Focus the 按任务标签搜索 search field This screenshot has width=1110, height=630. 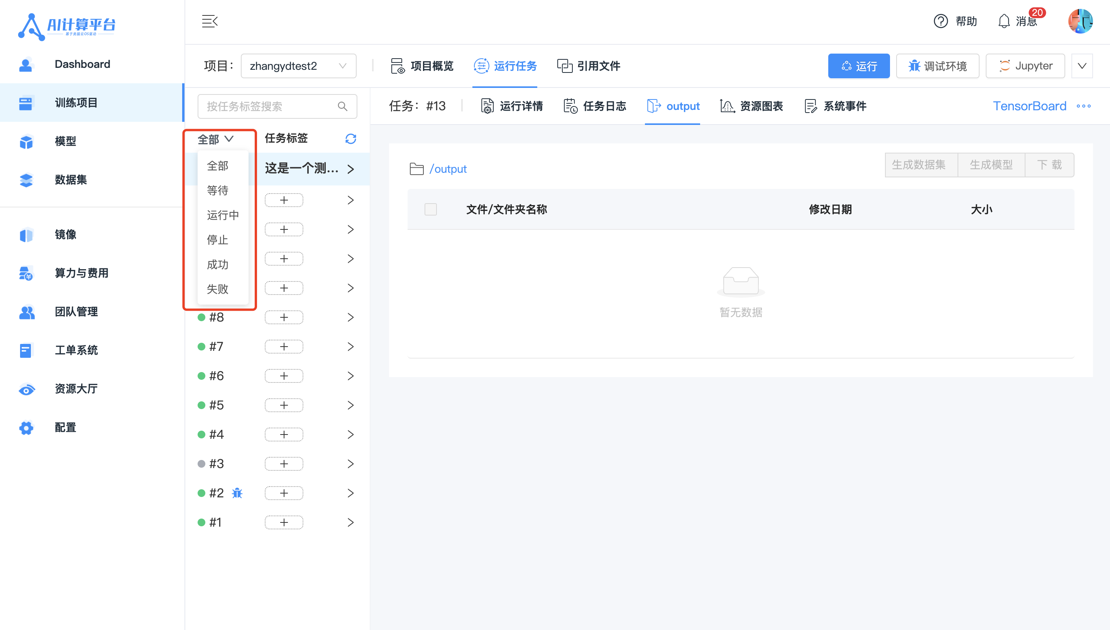coord(277,106)
